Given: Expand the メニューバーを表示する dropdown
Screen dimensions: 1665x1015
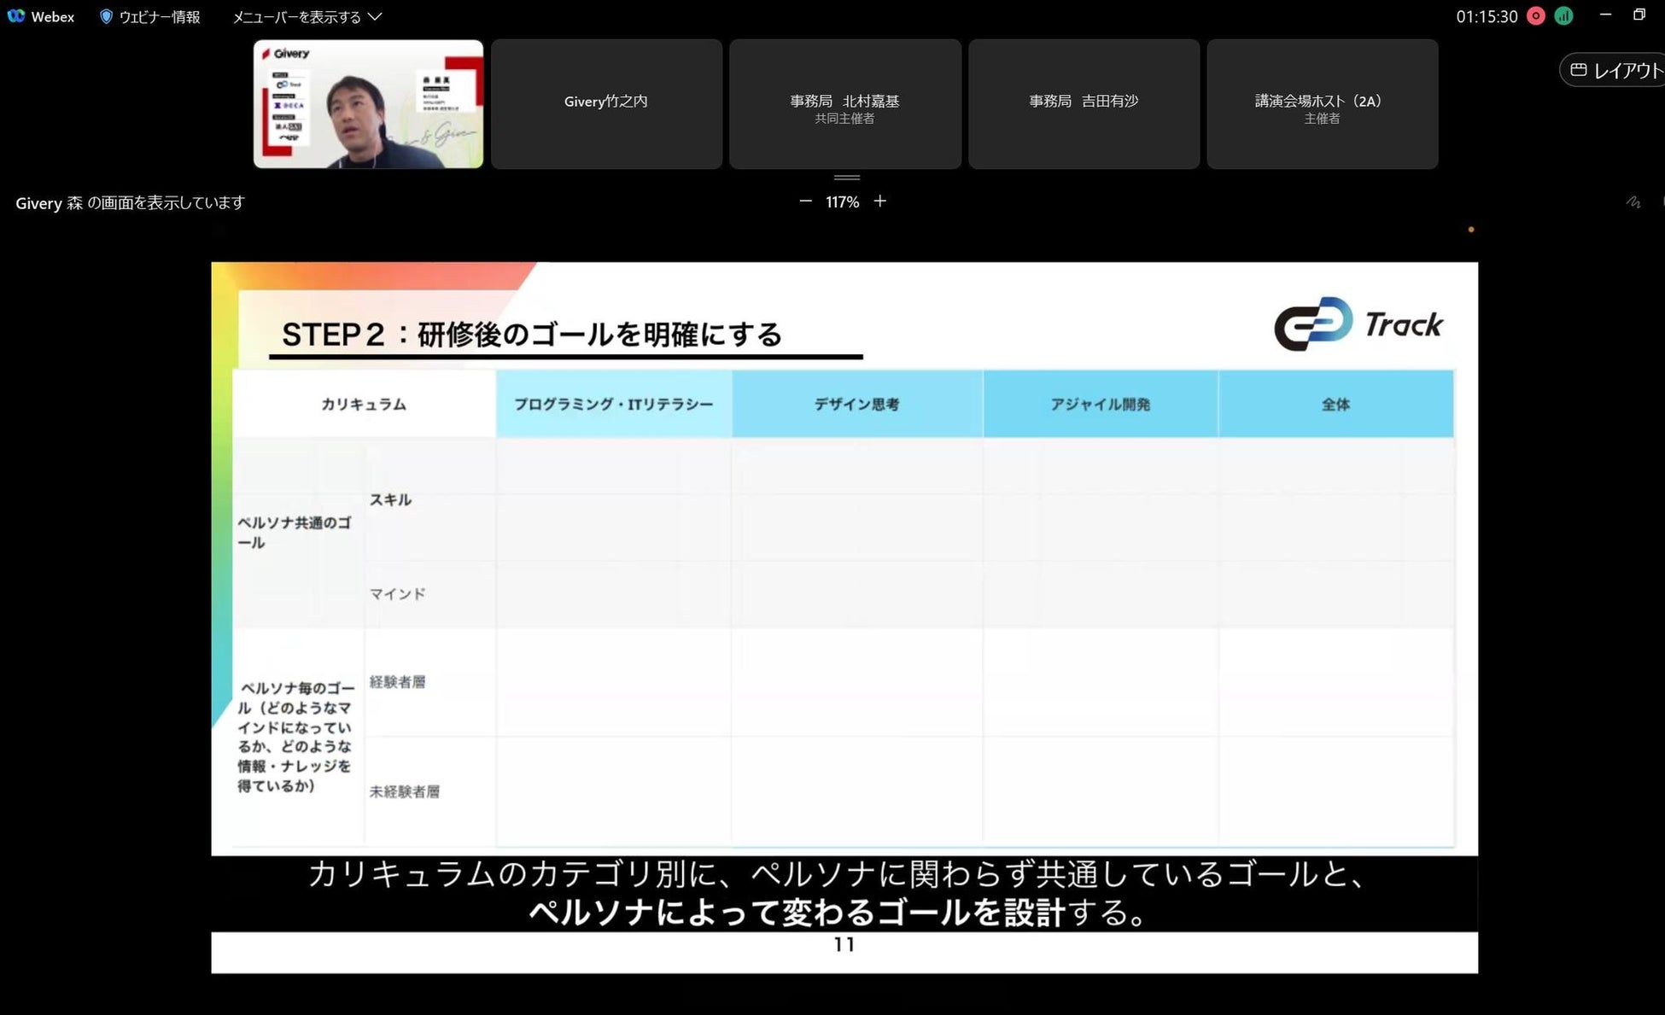Looking at the screenshot, I should 297,17.
